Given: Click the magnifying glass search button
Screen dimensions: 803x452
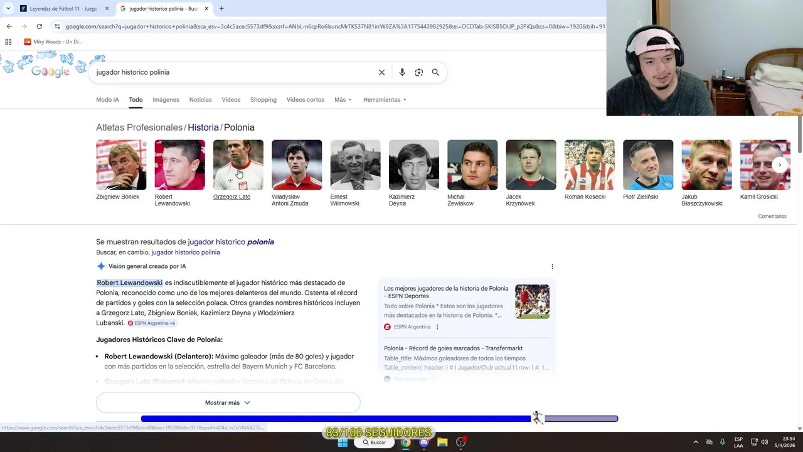Looking at the screenshot, I should pos(435,72).
